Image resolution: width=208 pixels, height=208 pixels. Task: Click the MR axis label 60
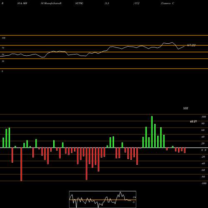click(x=203, y=130)
